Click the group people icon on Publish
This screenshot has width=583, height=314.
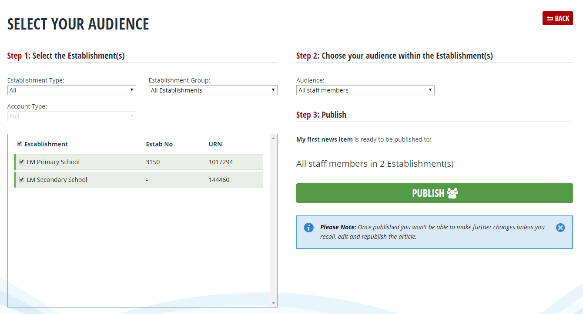click(452, 193)
